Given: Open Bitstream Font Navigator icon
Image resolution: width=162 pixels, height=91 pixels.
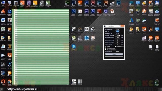Looking at the screenshot, I should coord(42,4).
